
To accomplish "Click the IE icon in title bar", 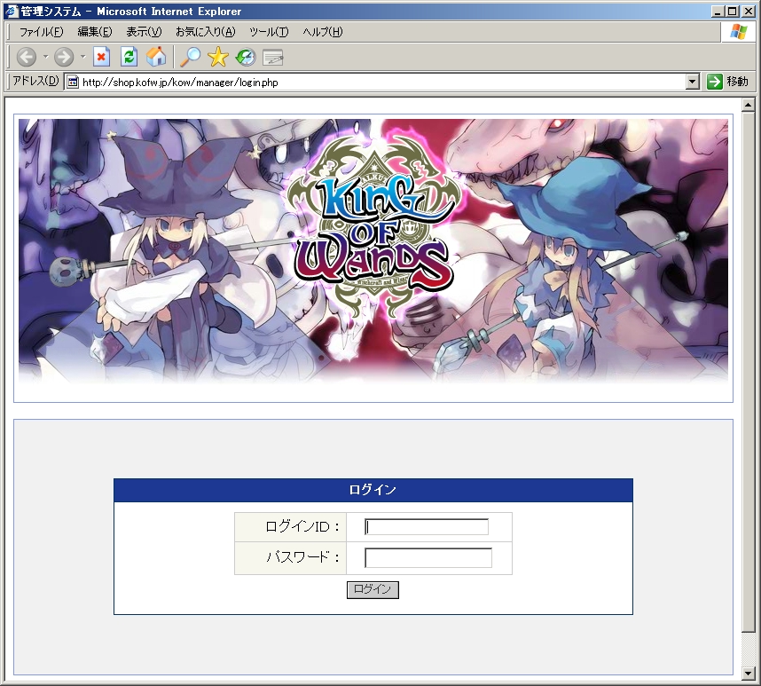I will (x=12, y=12).
